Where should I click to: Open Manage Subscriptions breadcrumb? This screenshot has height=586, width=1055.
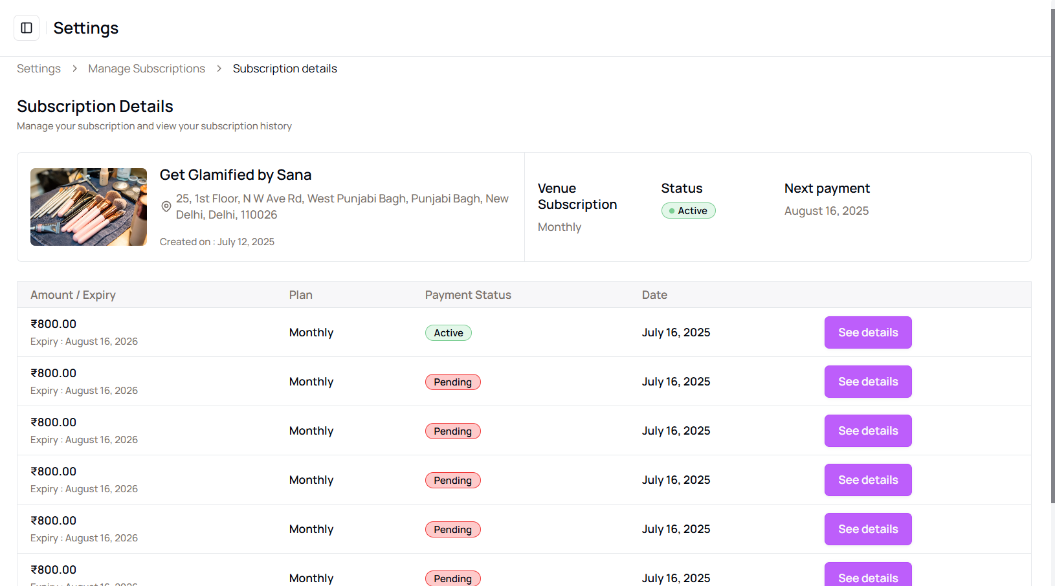[x=147, y=69]
